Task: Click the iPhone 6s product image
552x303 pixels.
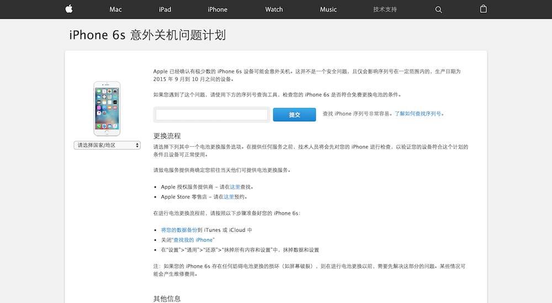Action: coord(107,108)
